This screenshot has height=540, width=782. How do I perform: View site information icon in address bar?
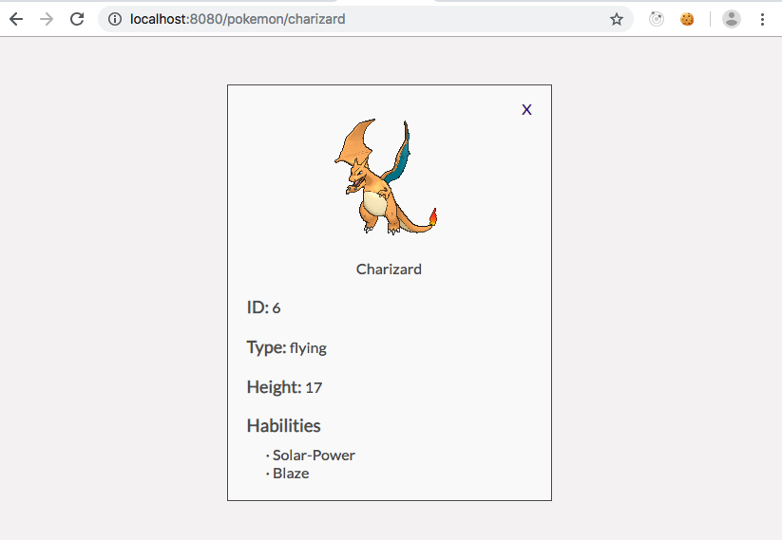coord(115,19)
